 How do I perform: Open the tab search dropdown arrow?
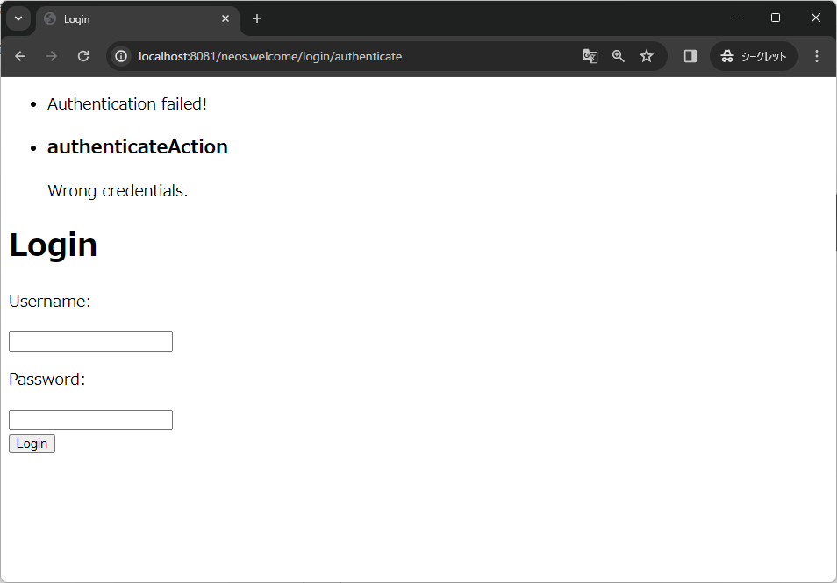[x=18, y=18]
